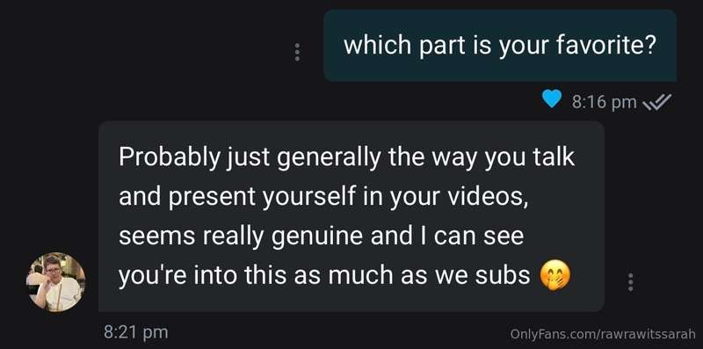Open options menu beside the received message

click(x=630, y=282)
